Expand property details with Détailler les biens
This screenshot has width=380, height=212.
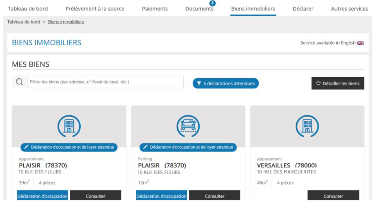click(x=338, y=84)
